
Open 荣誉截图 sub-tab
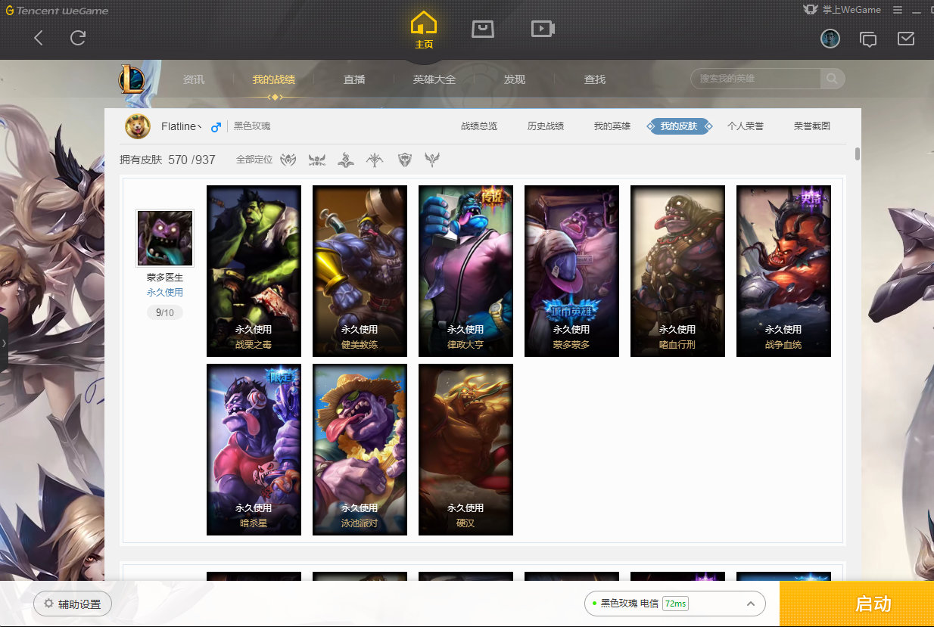click(812, 126)
